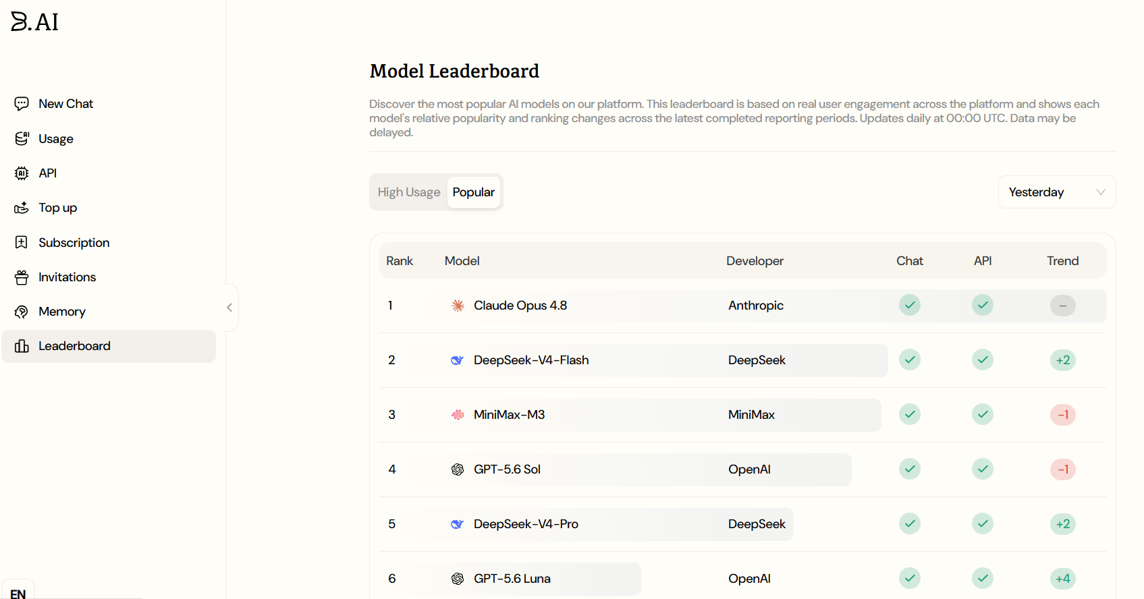Open the Yesterday time period dropdown

point(1057,192)
